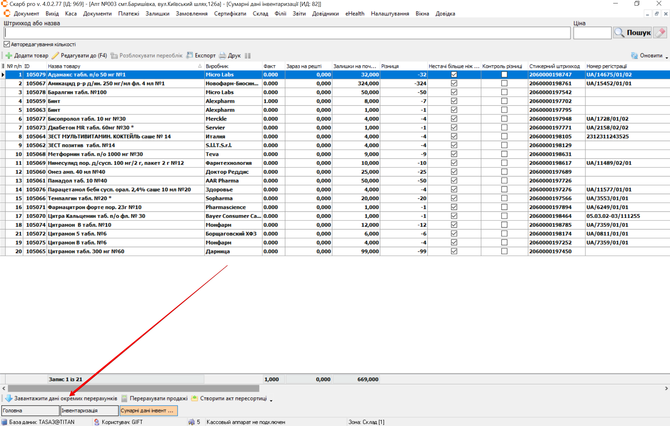
Task: Open dropdown arrow after Створити акт пересортиці
Action: (x=271, y=401)
